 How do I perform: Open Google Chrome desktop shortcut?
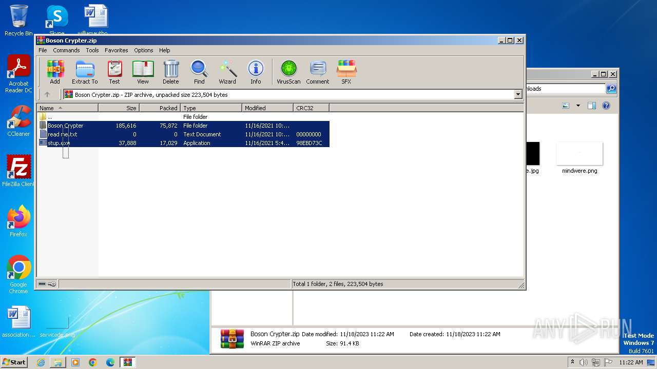18,275
